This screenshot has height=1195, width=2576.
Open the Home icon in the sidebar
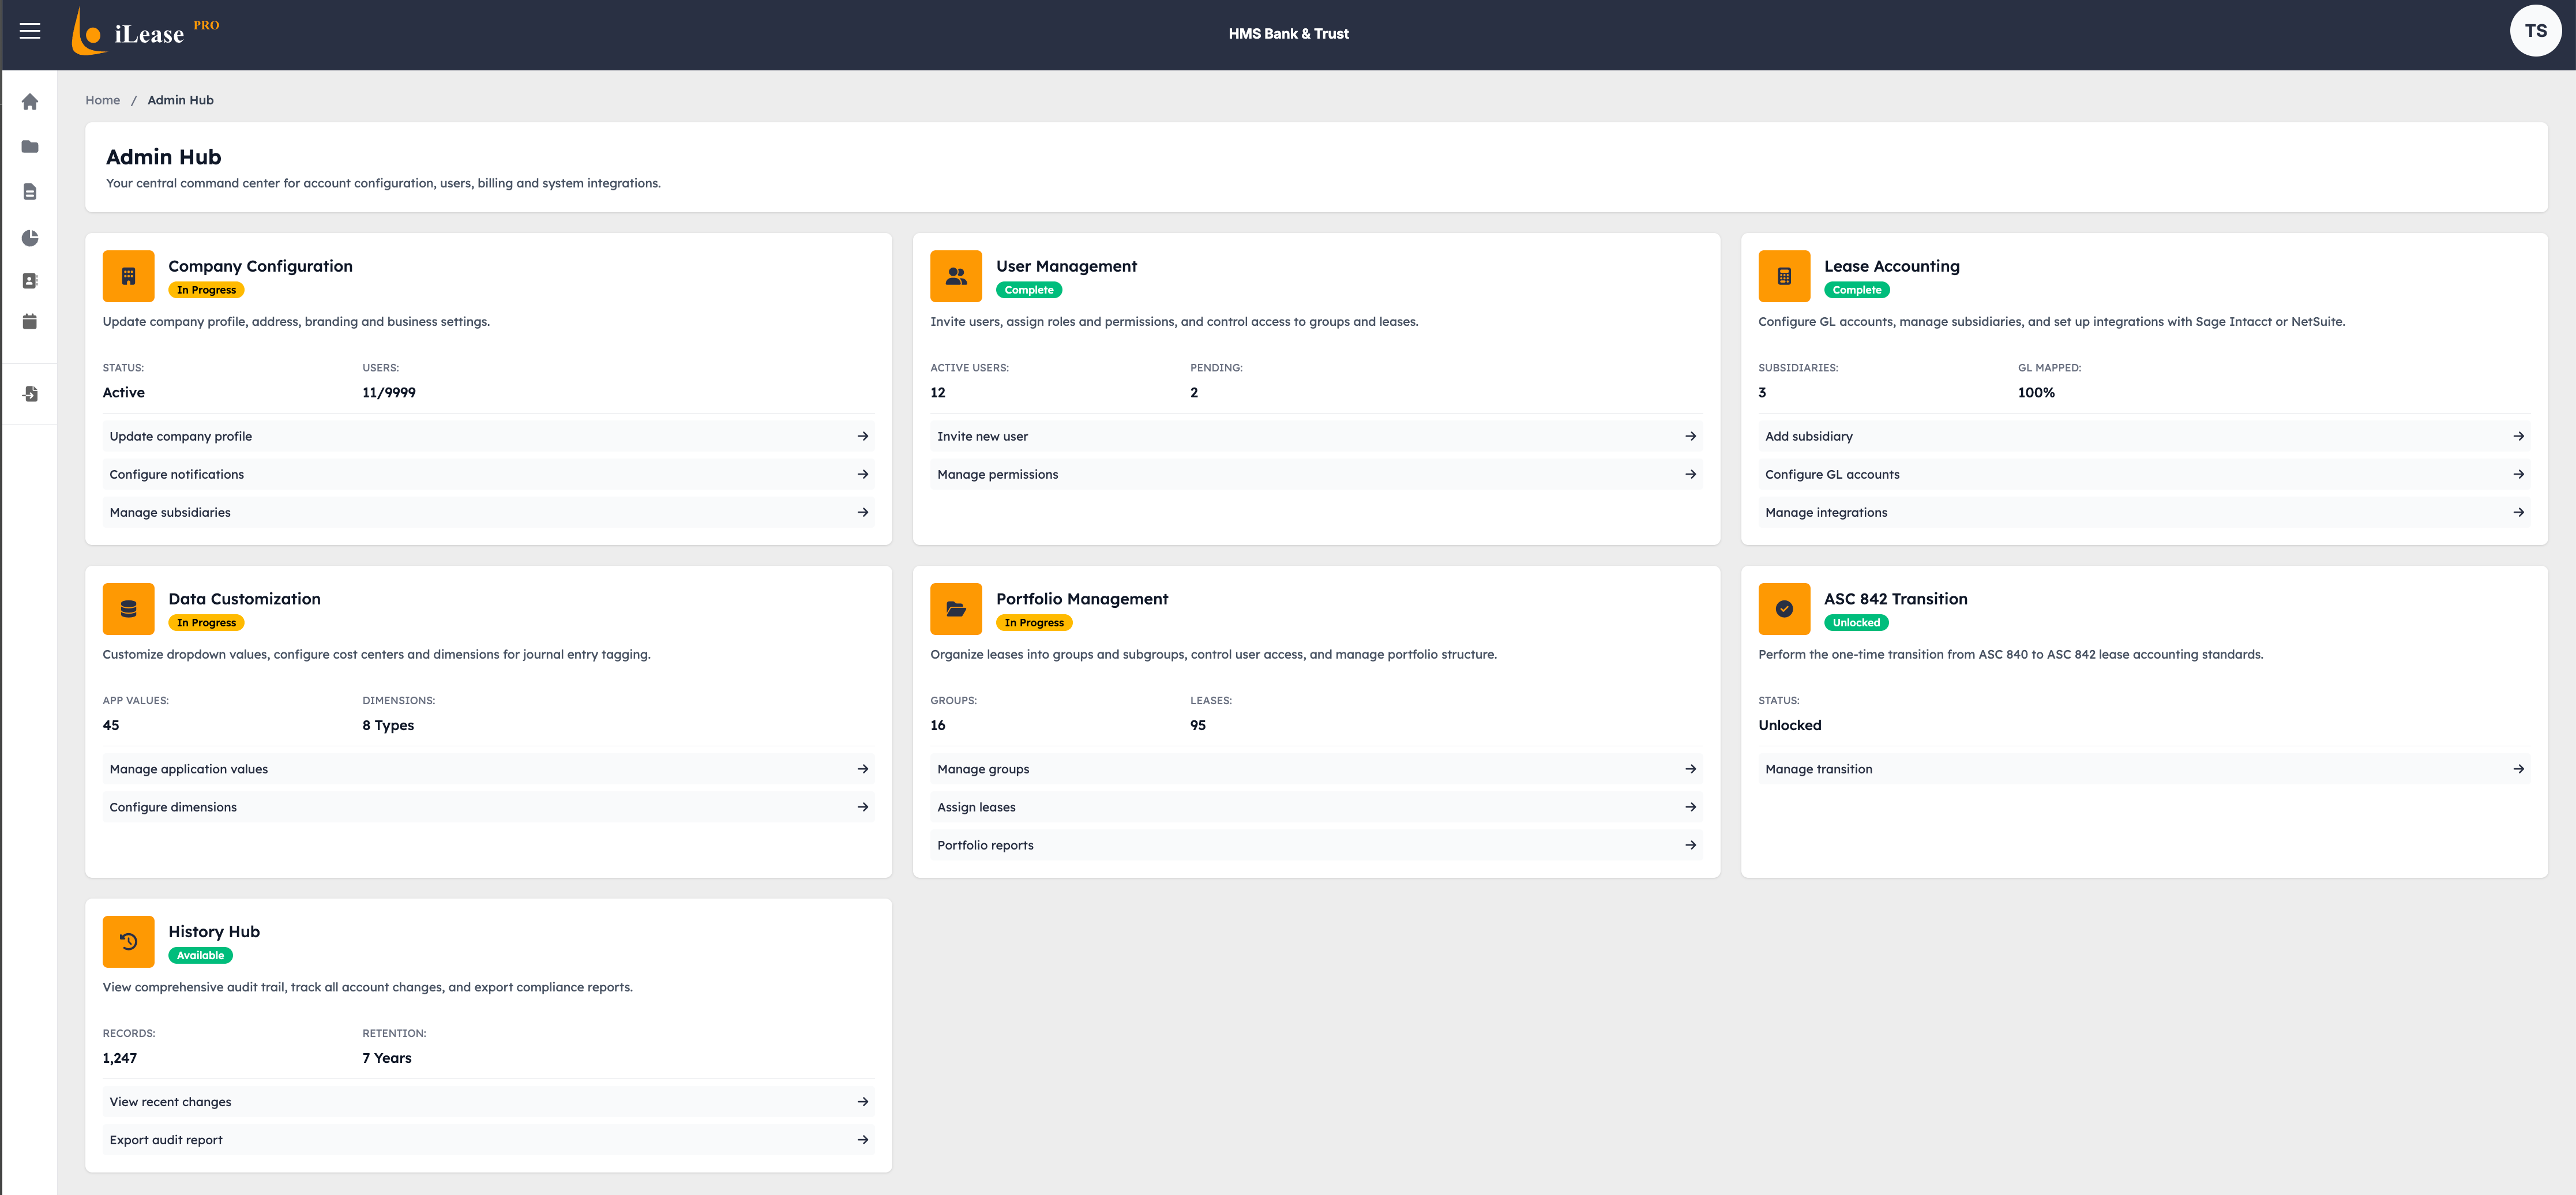click(30, 101)
